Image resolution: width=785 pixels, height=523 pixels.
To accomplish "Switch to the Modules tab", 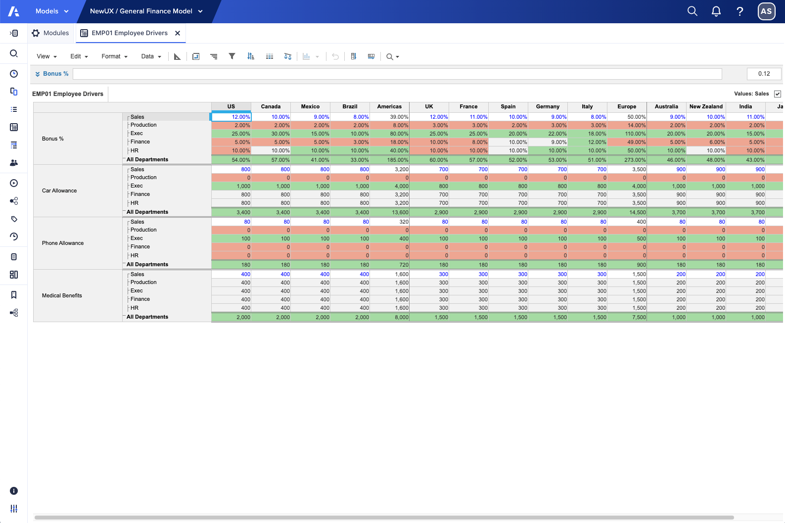I will [50, 33].
